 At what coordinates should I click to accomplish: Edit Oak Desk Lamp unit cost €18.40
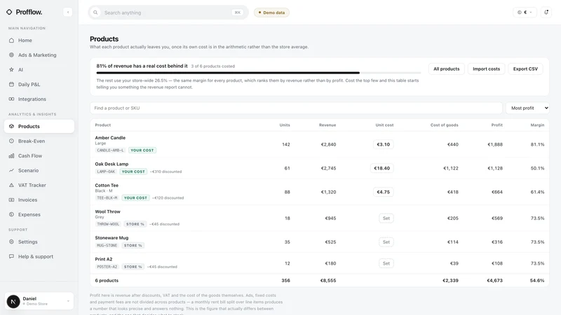tap(381, 168)
